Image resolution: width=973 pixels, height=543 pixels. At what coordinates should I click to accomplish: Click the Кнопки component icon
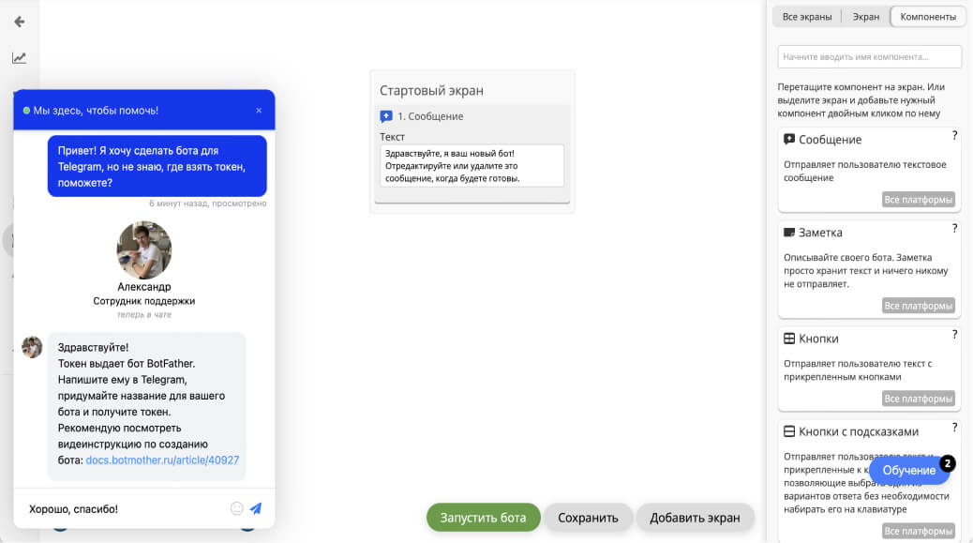coord(789,339)
